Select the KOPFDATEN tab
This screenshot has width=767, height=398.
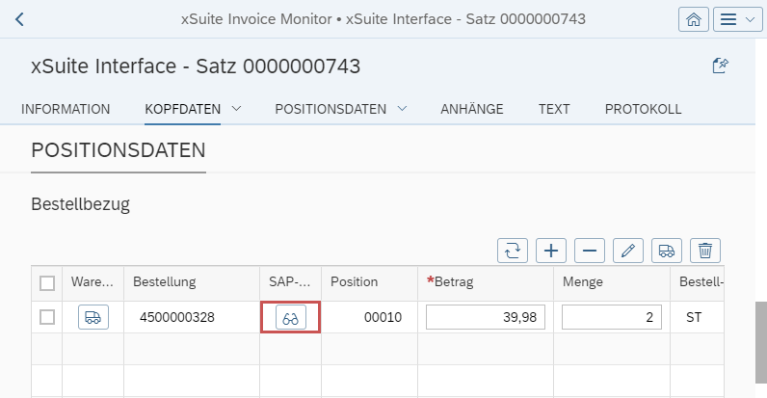point(182,109)
